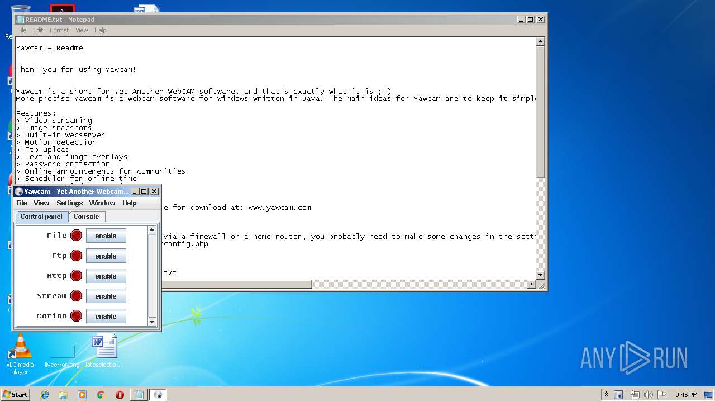Image resolution: width=715 pixels, height=402 pixels.
Task: Enable File output in Yawcam
Action: [x=106, y=236]
